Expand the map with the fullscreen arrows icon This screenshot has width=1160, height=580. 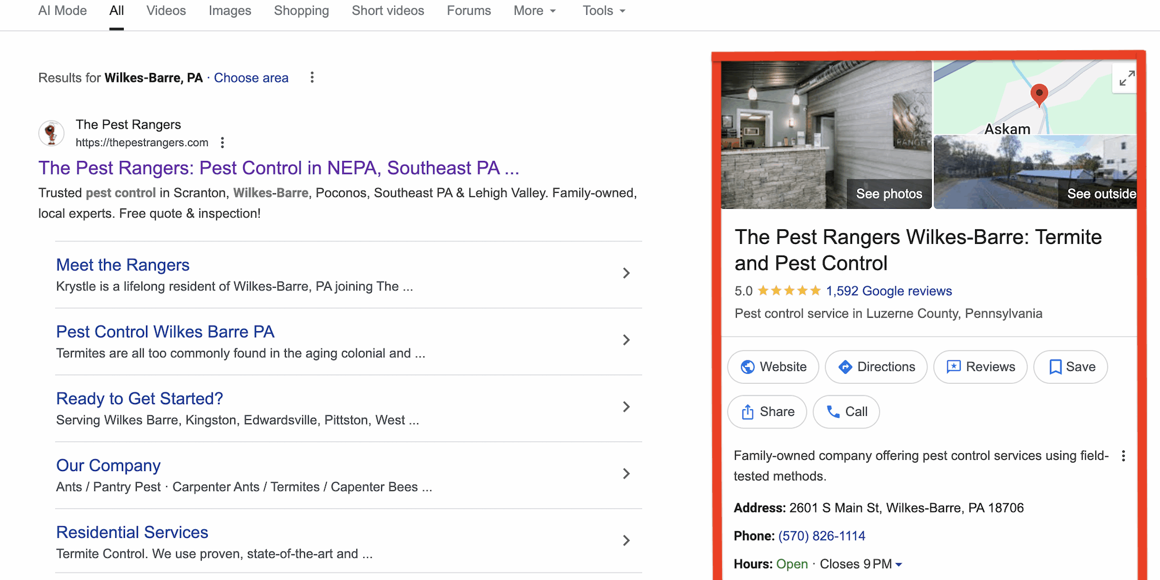1126,79
